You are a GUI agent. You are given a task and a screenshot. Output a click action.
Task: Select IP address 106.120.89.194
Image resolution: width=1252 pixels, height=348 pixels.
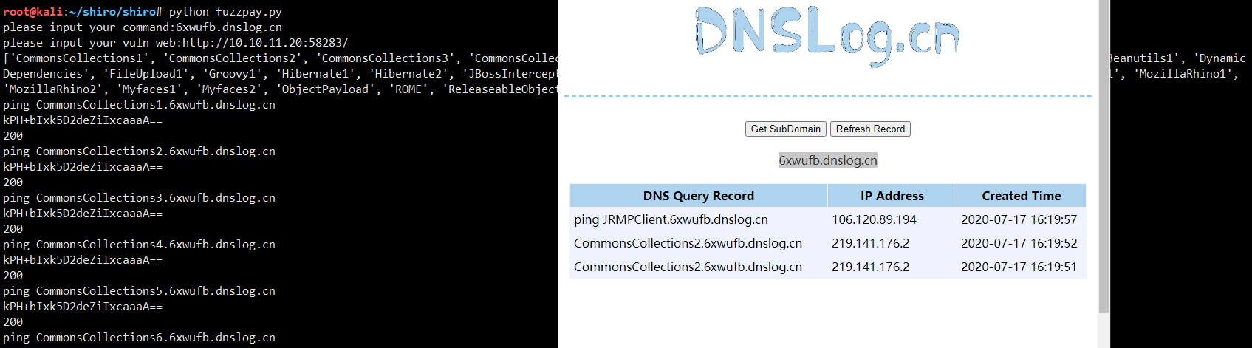point(874,219)
